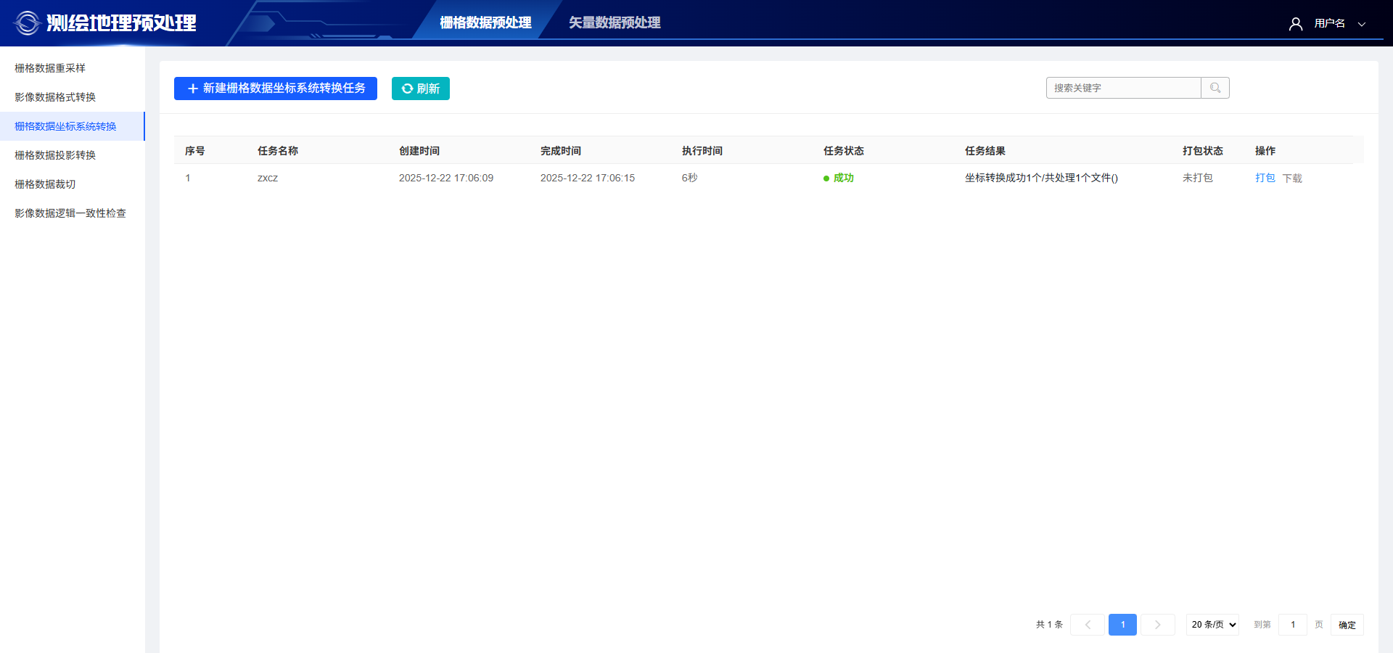The width and height of the screenshot is (1393, 653).
Task: Click 确定 to jump to page
Action: point(1347,625)
